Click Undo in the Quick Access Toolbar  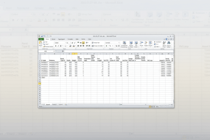point(44,36)
